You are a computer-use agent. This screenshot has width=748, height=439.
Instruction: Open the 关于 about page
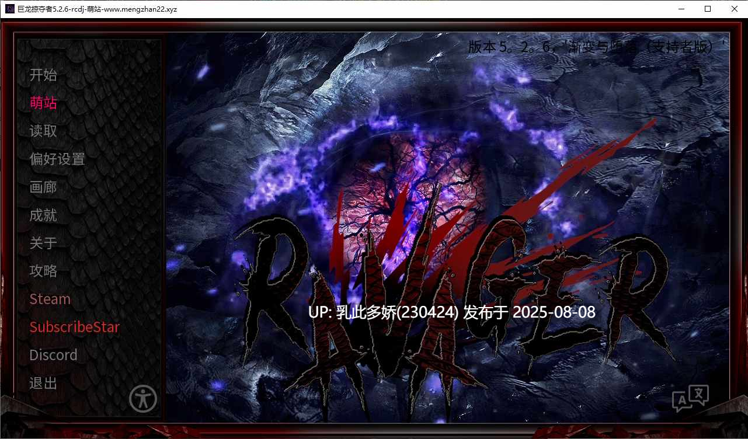(43, 243)
